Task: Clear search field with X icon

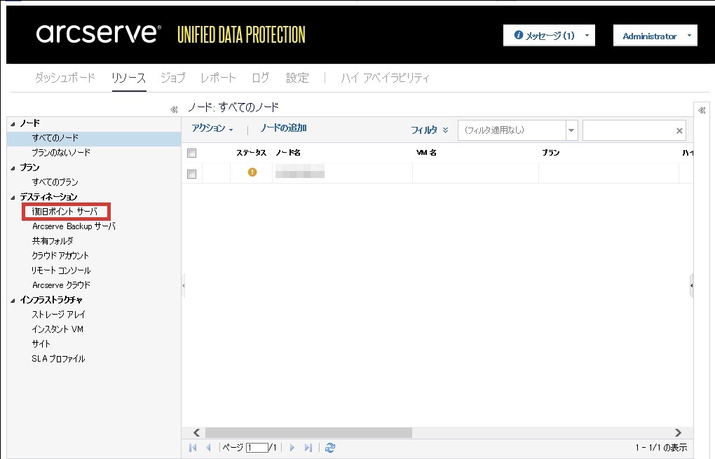Action: pos(679,130)
